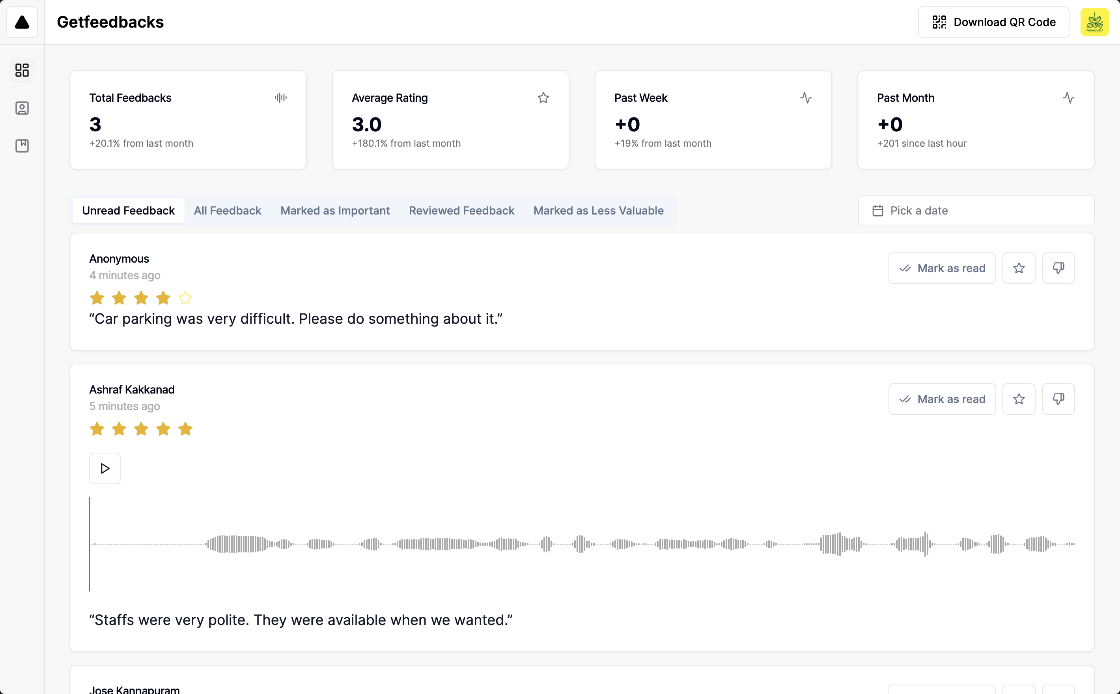Click the black triangle logo
This screenshot has width=1120, height=694.
click(22, 22)
